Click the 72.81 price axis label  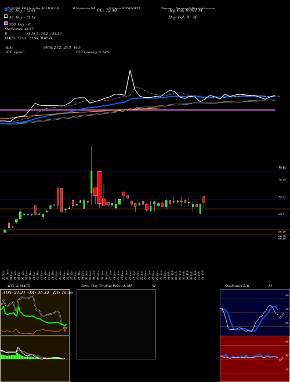tap(282, 197)
